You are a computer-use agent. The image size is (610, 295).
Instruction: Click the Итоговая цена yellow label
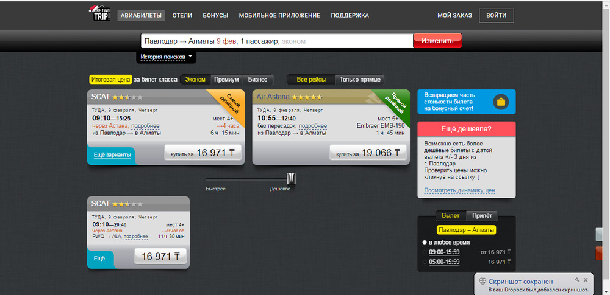(111, 80)
